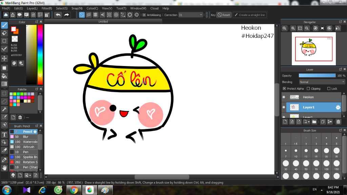Open the Windows Start menu

point(7,190)
